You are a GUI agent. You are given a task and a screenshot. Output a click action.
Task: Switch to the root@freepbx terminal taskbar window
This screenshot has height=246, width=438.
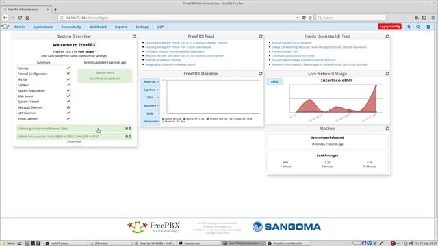(66, 243)
